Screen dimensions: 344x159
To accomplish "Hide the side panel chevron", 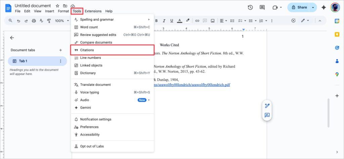I will pos(337,152).
